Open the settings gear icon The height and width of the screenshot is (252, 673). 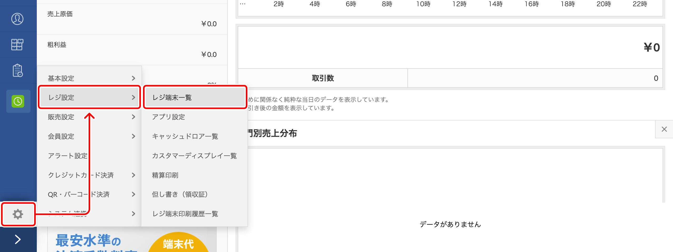click(x=17, y=214)
